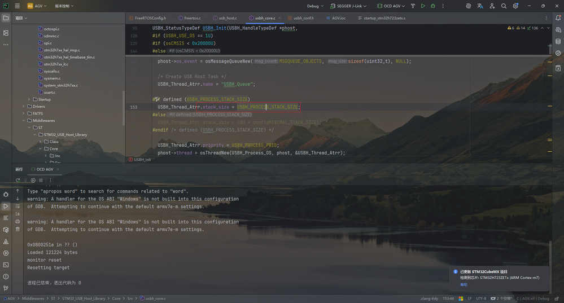Open the IDE settings gear icon
The image size is (564, 303).
click(515, 6)
